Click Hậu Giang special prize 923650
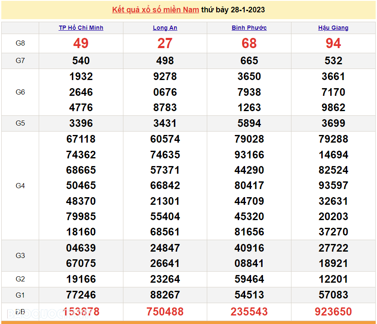Viewport: 377px width, 324px height. point(333,312)
